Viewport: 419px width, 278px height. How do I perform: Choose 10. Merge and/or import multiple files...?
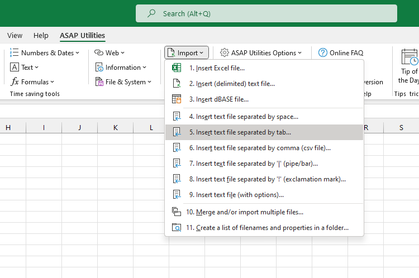point(264,212)
